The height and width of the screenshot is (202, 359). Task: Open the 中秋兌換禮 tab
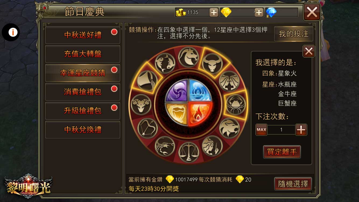pos(83,130)
